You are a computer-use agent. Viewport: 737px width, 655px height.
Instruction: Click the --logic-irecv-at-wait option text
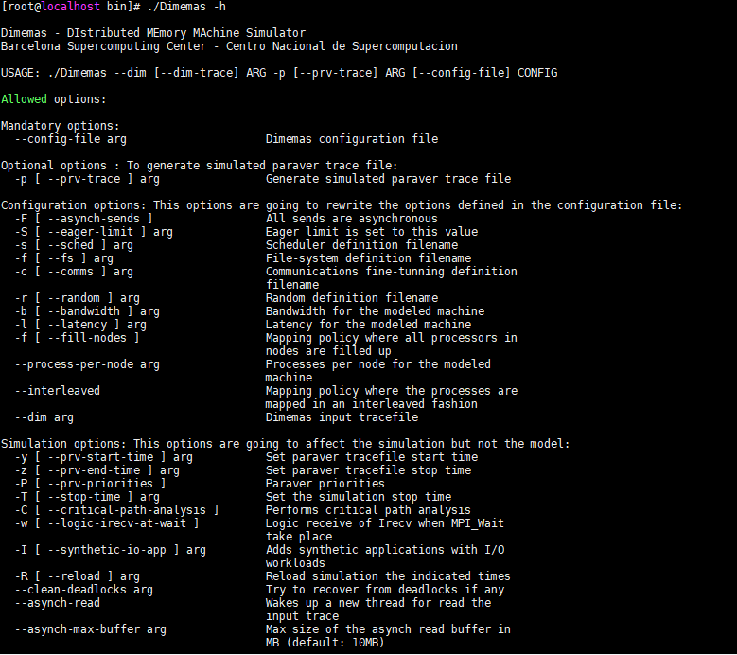click(116, 523)
